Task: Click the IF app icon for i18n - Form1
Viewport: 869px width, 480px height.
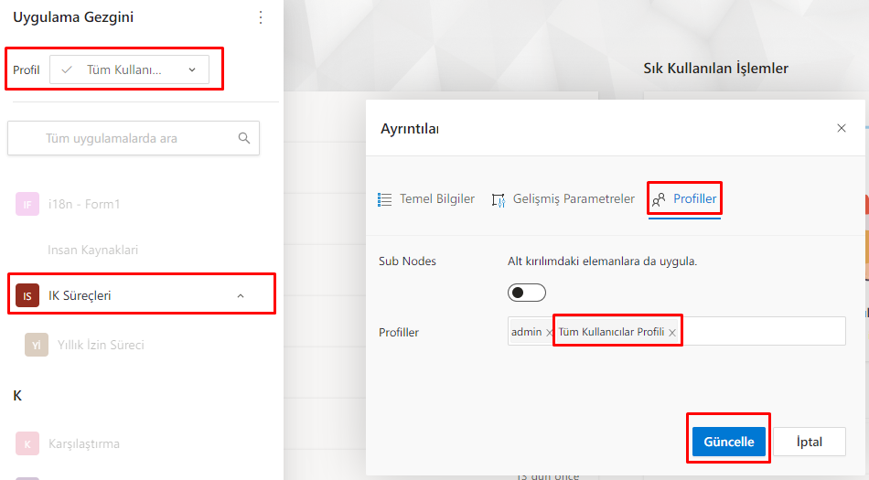Action: click(x=27, y=204)
